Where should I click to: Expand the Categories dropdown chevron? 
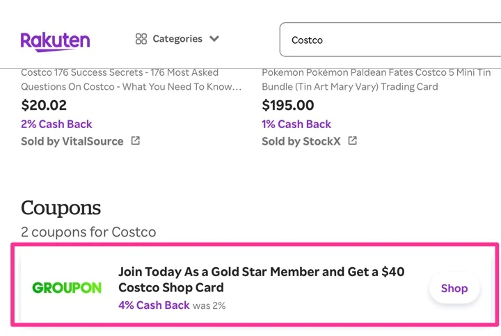(214, 39)
